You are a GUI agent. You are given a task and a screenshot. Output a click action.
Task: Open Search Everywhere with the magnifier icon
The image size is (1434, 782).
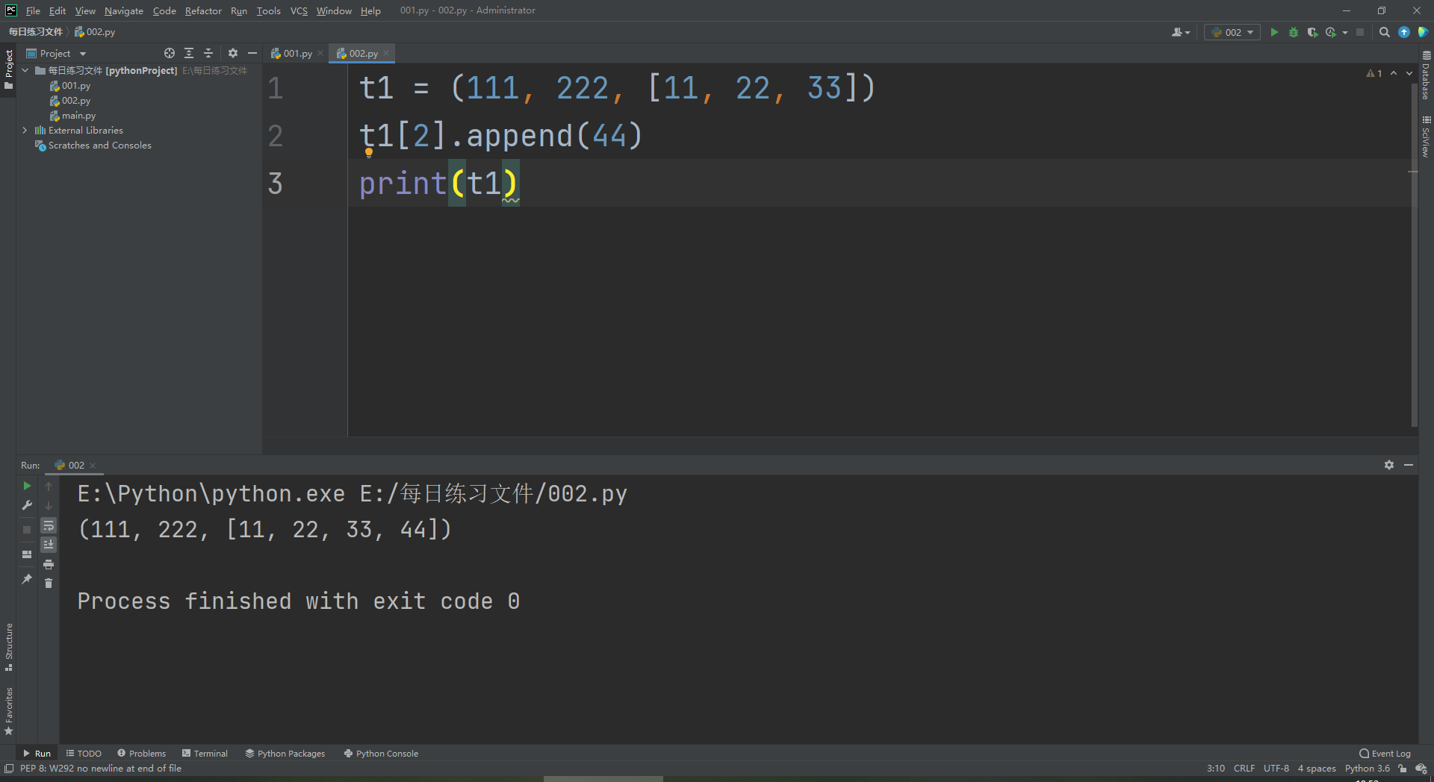pos(1385,32)
